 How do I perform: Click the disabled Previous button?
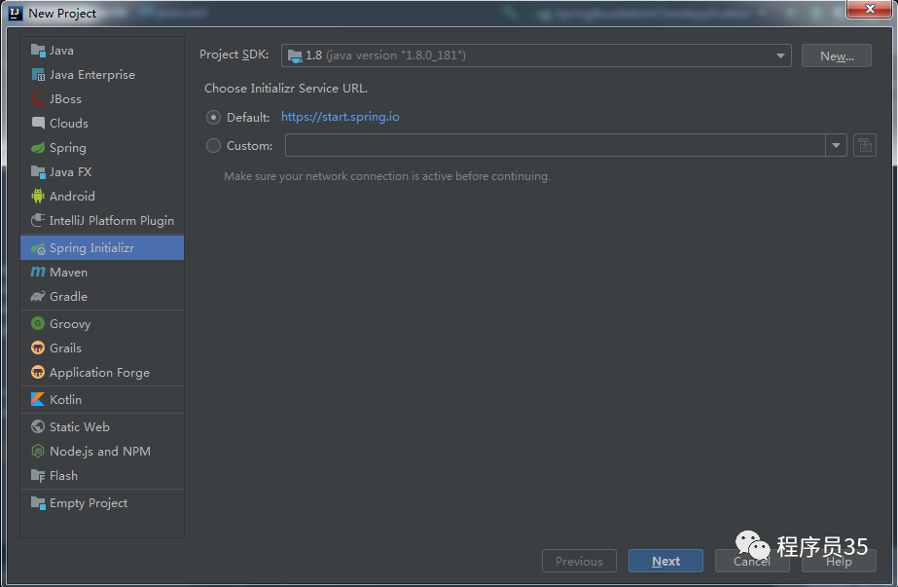click(x=579, y=562)
